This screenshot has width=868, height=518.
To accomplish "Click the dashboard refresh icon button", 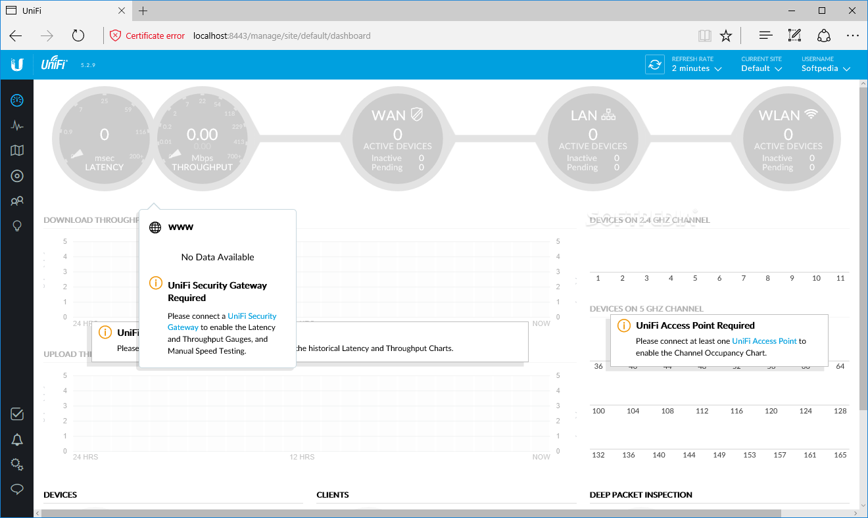I will (655, 64).
